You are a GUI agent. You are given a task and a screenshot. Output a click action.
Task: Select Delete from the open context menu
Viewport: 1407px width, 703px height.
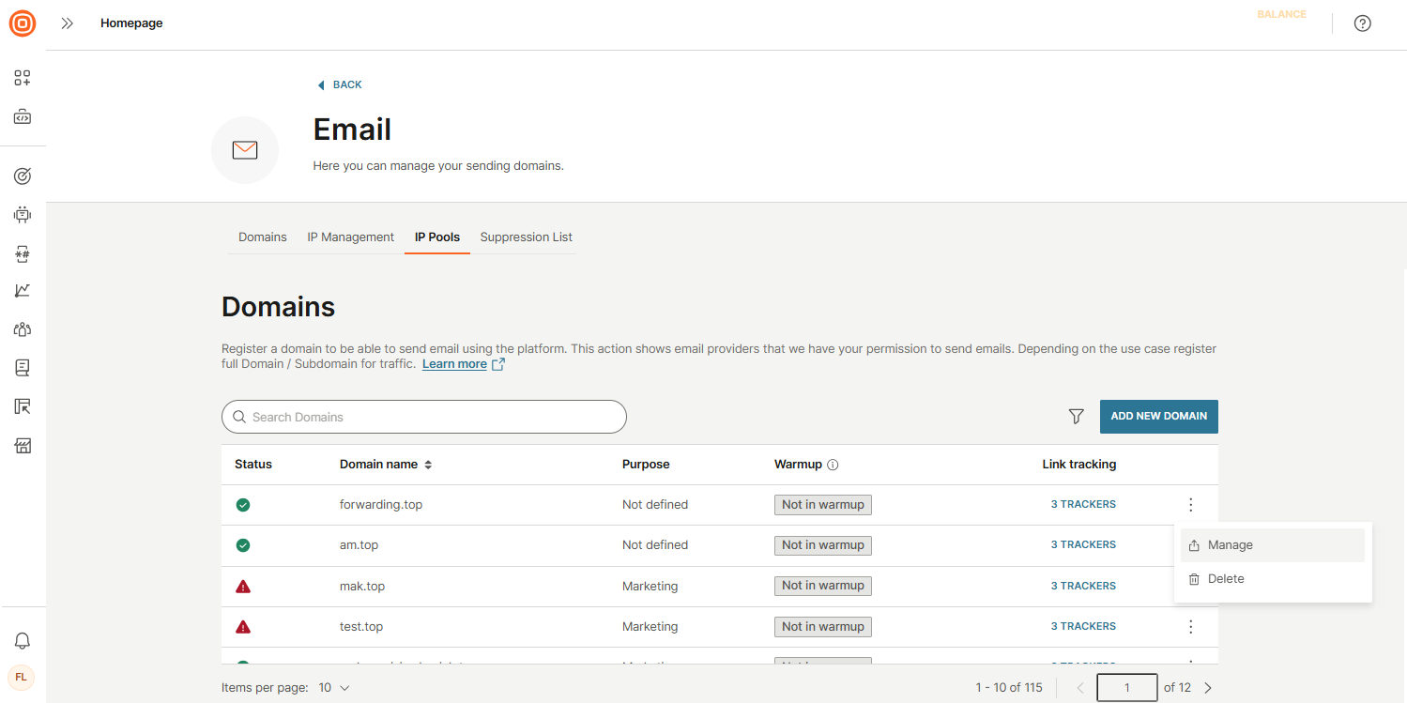(1225, 578)
